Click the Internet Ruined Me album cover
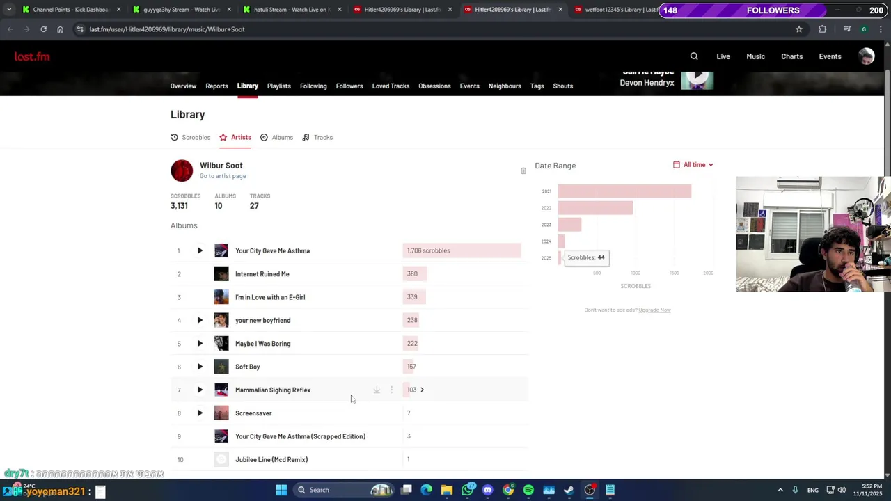 (x=221, y=274)
